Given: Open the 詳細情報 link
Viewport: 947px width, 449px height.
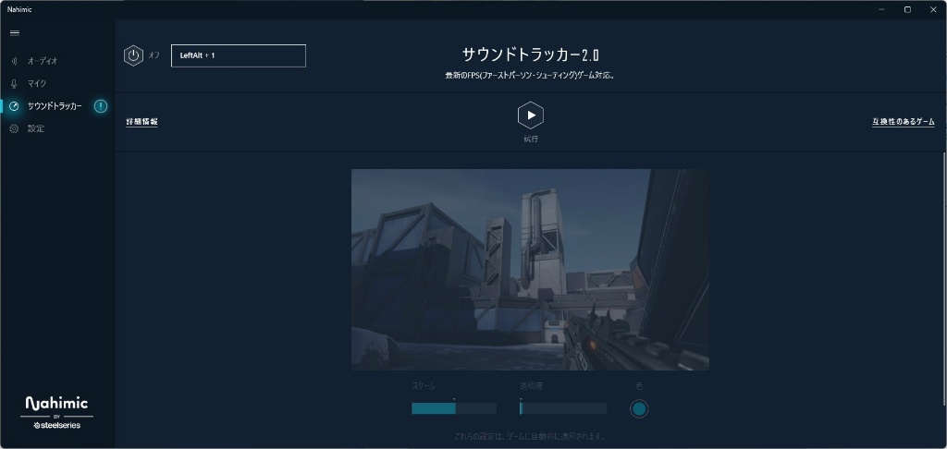Looking at the screenshot, I should coord(141,122).
